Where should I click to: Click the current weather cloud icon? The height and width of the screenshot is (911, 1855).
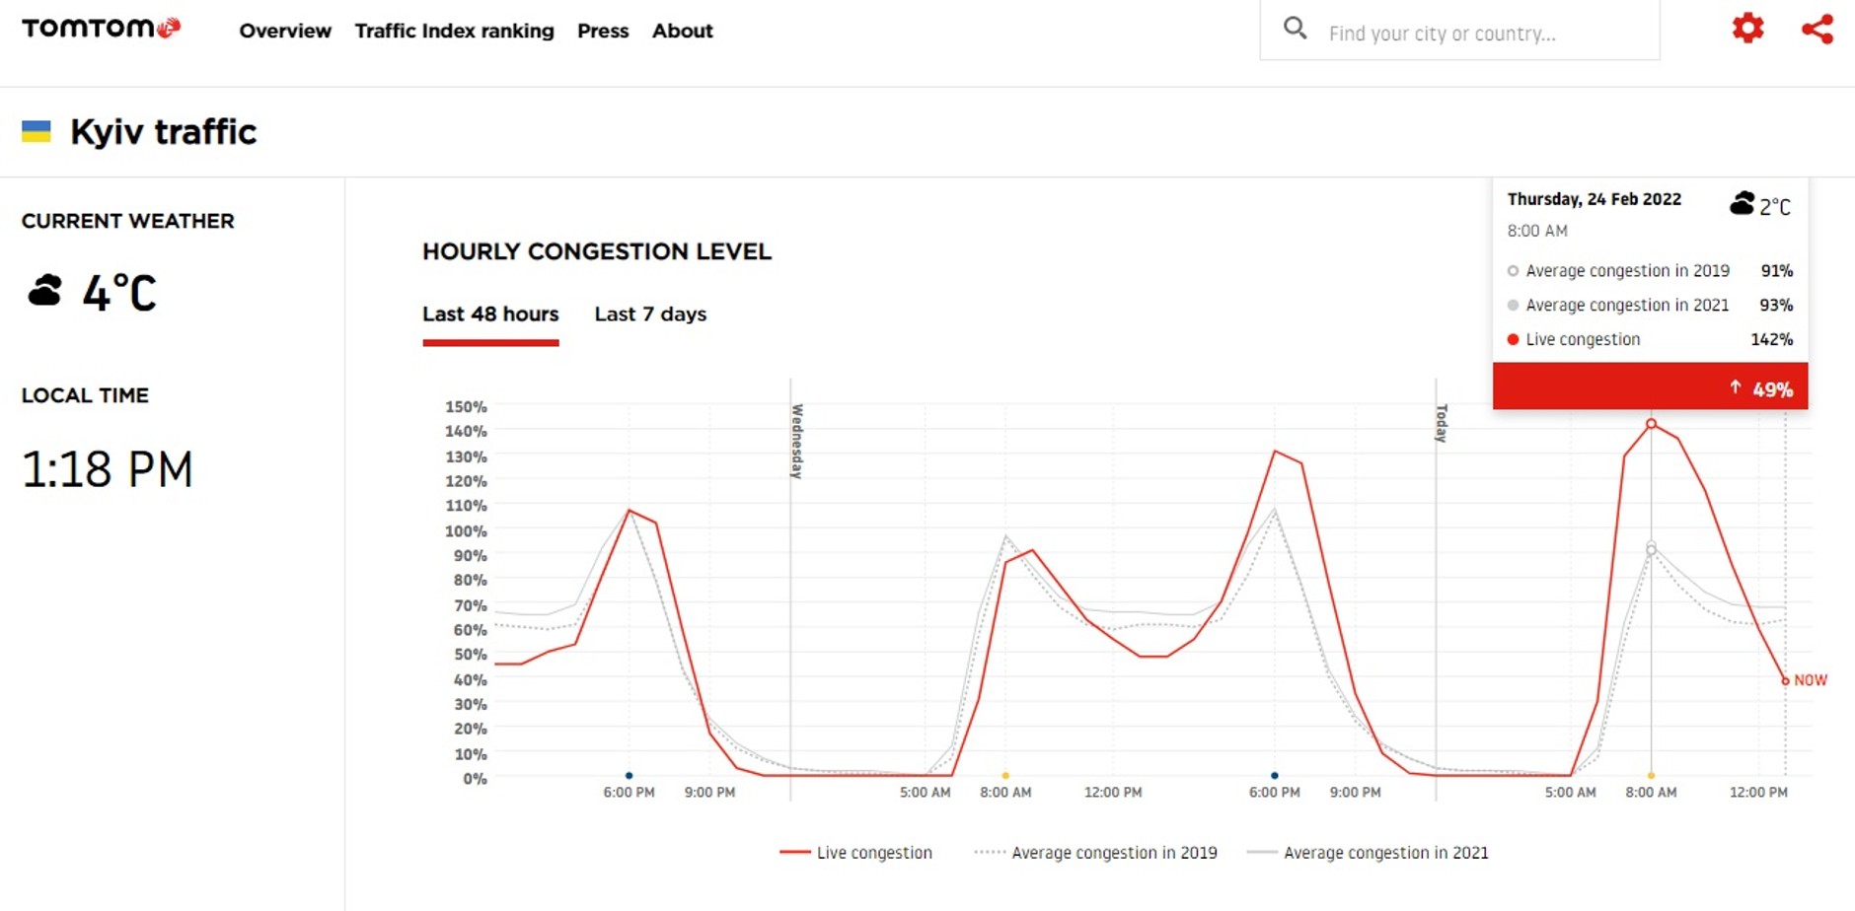(45, 291)
